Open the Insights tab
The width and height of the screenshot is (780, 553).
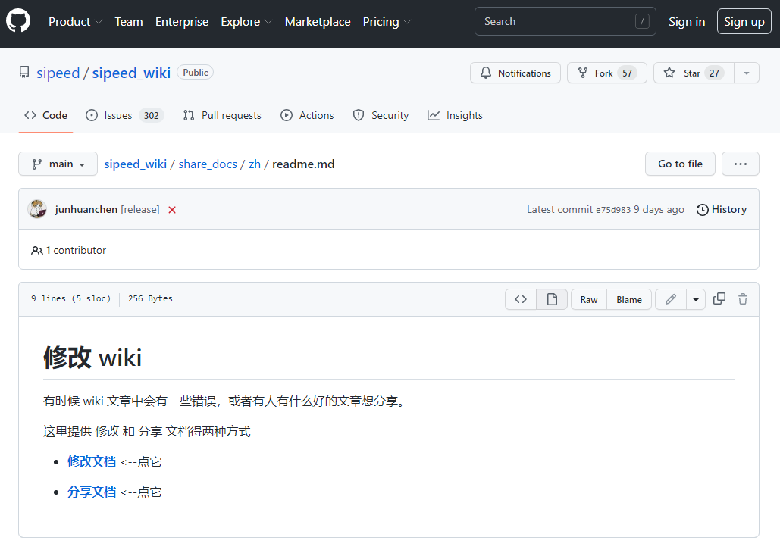[x=455, y=115]
